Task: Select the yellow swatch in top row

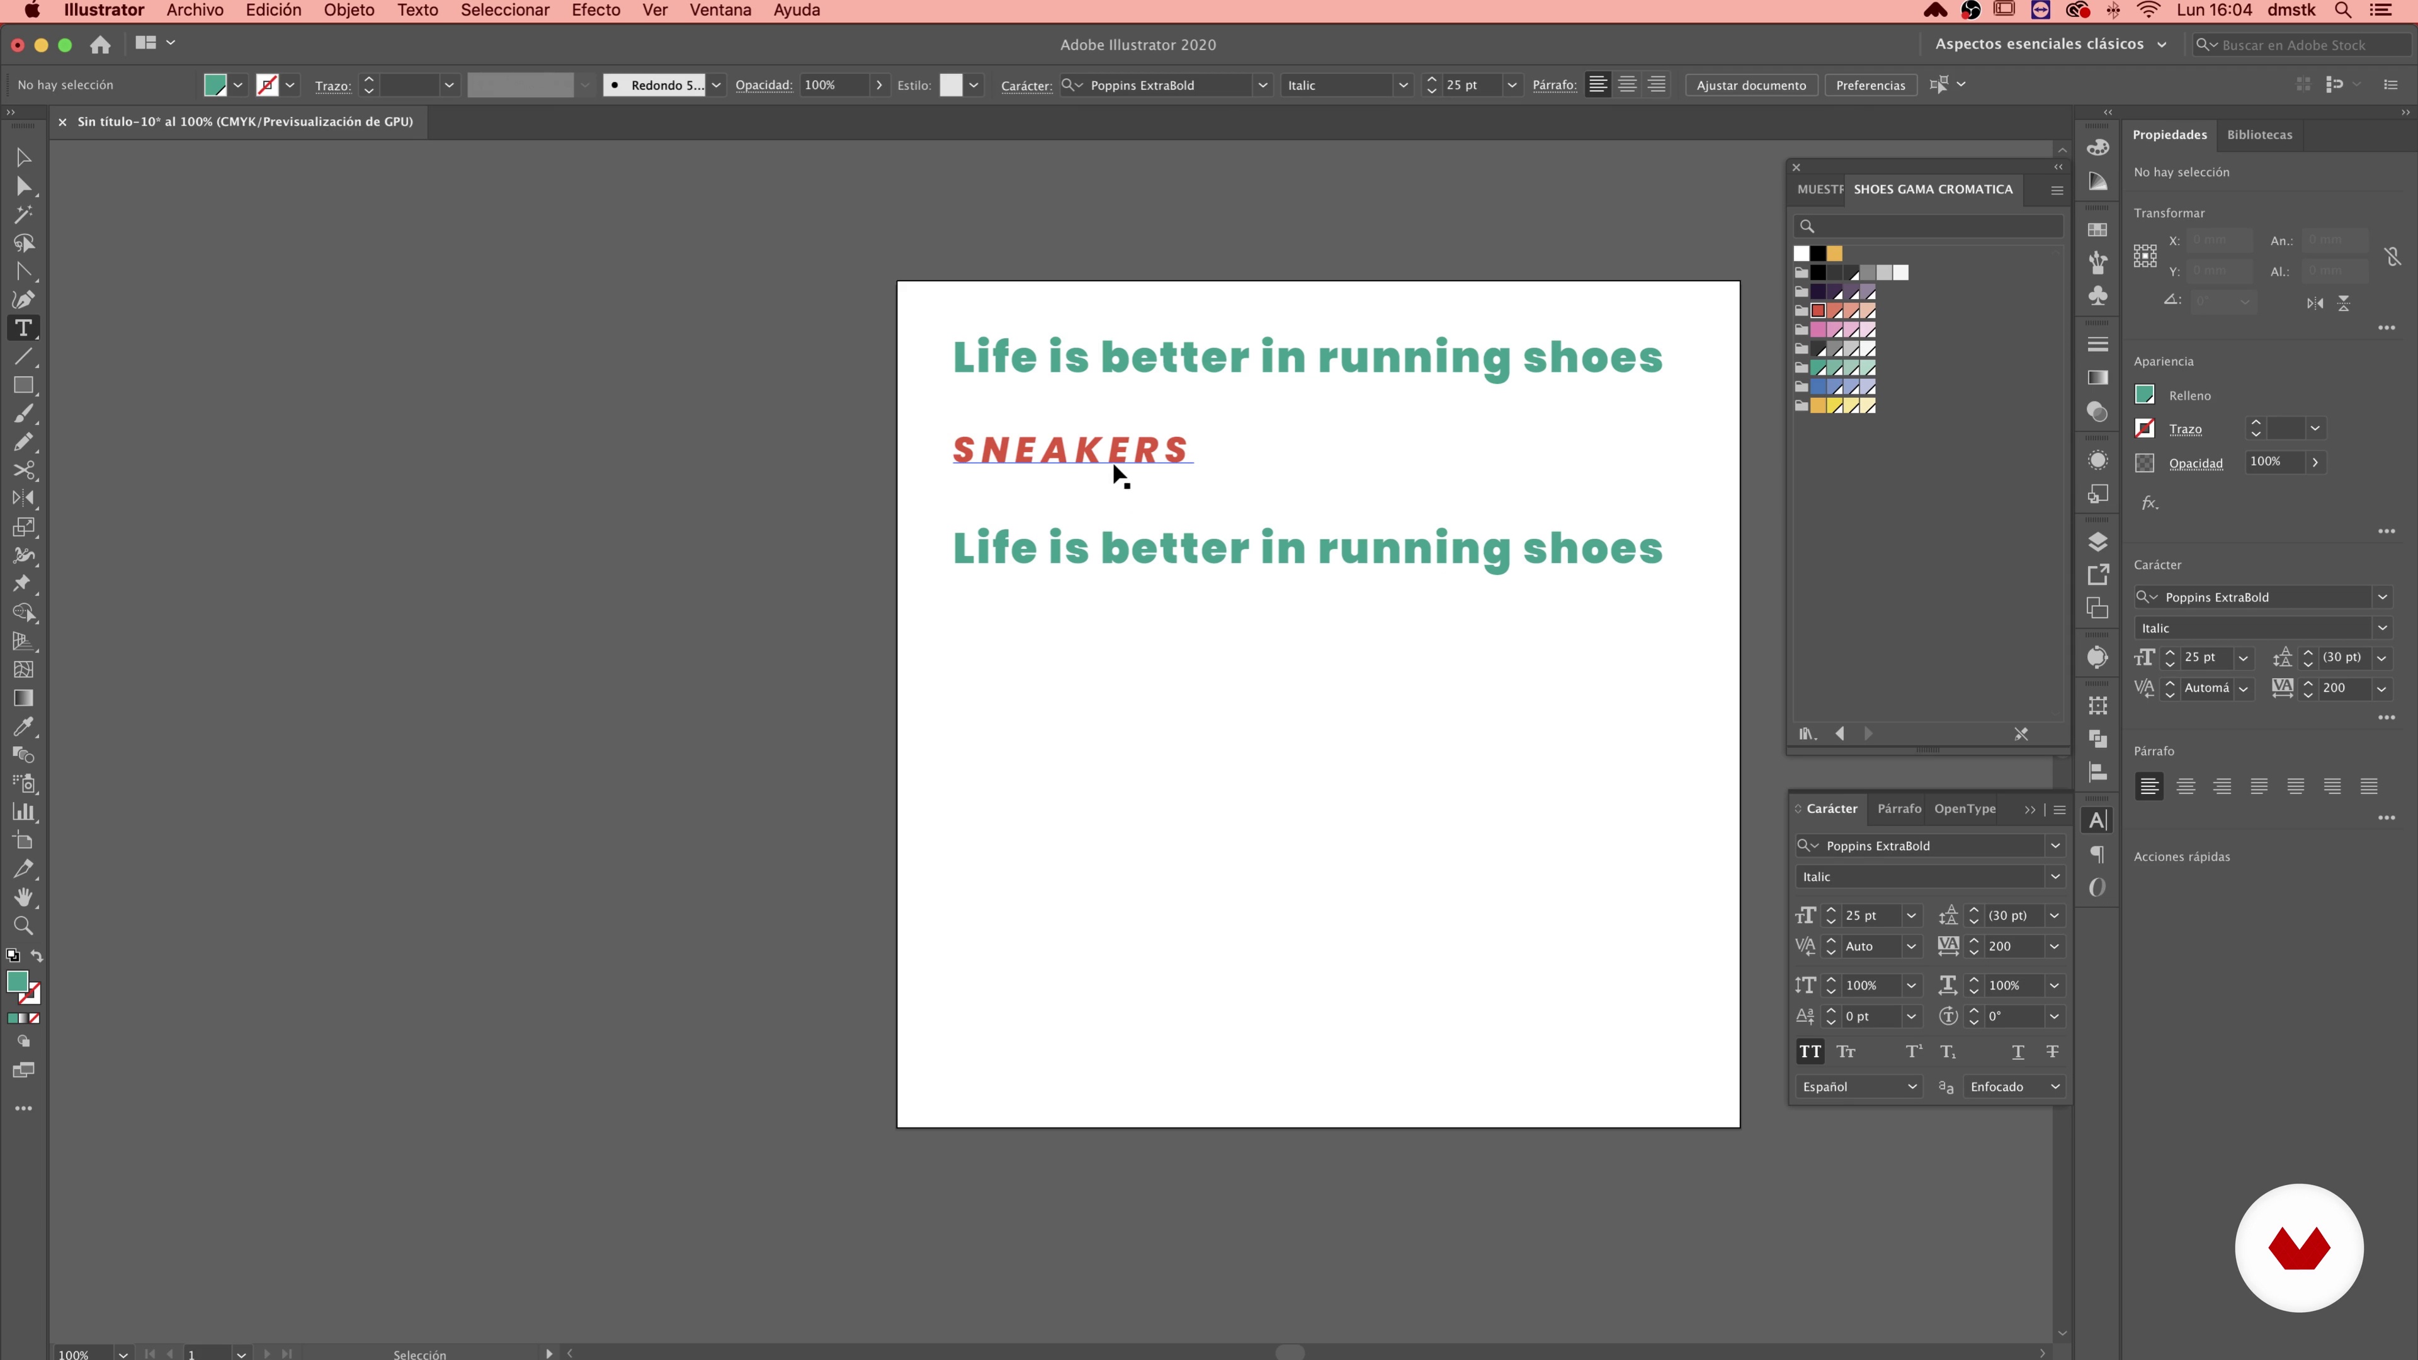Action: pos(1835,253)
